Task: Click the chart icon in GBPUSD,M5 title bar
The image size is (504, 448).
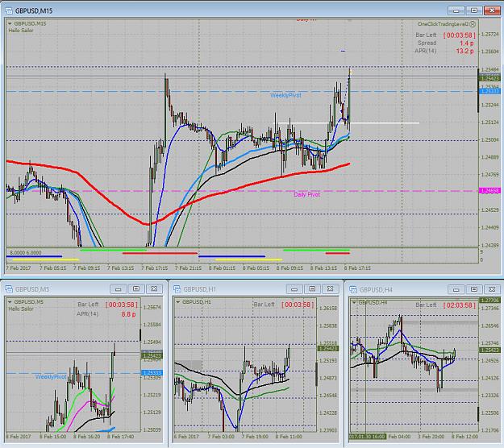Action: pyautogui.click(x=9, y=289)
